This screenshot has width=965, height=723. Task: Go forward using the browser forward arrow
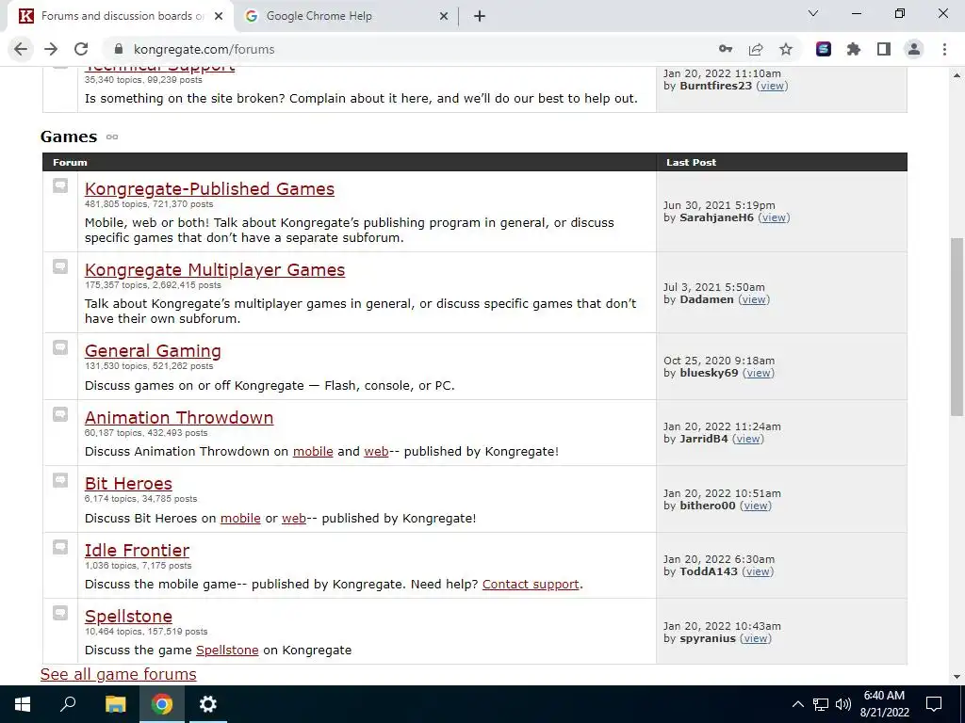51,49
